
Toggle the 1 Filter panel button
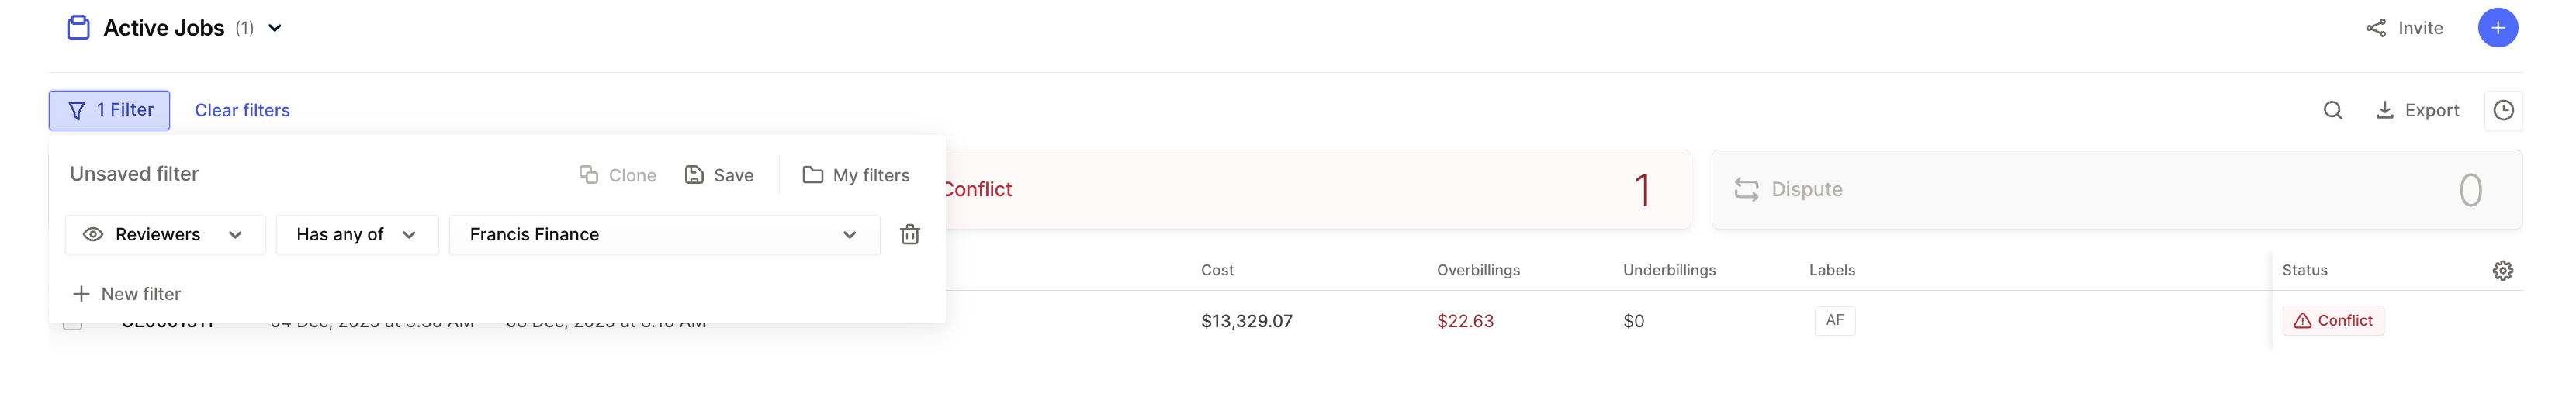pos(109,110)
